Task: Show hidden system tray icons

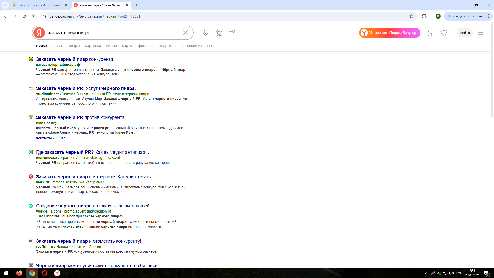Action: pyautogui.click(x=427, y=273)
